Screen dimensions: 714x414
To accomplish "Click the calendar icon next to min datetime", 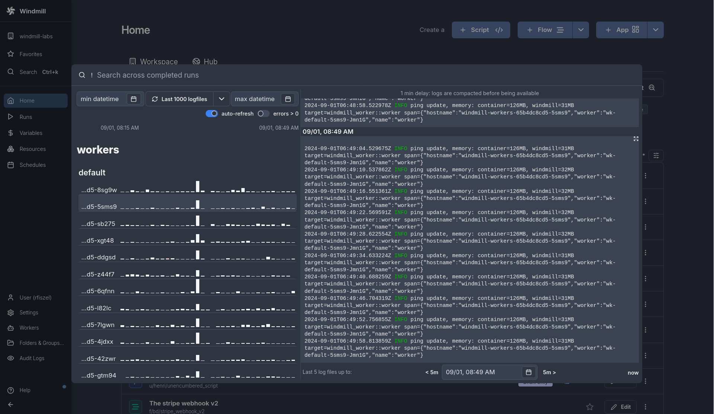I will point(133,99).
